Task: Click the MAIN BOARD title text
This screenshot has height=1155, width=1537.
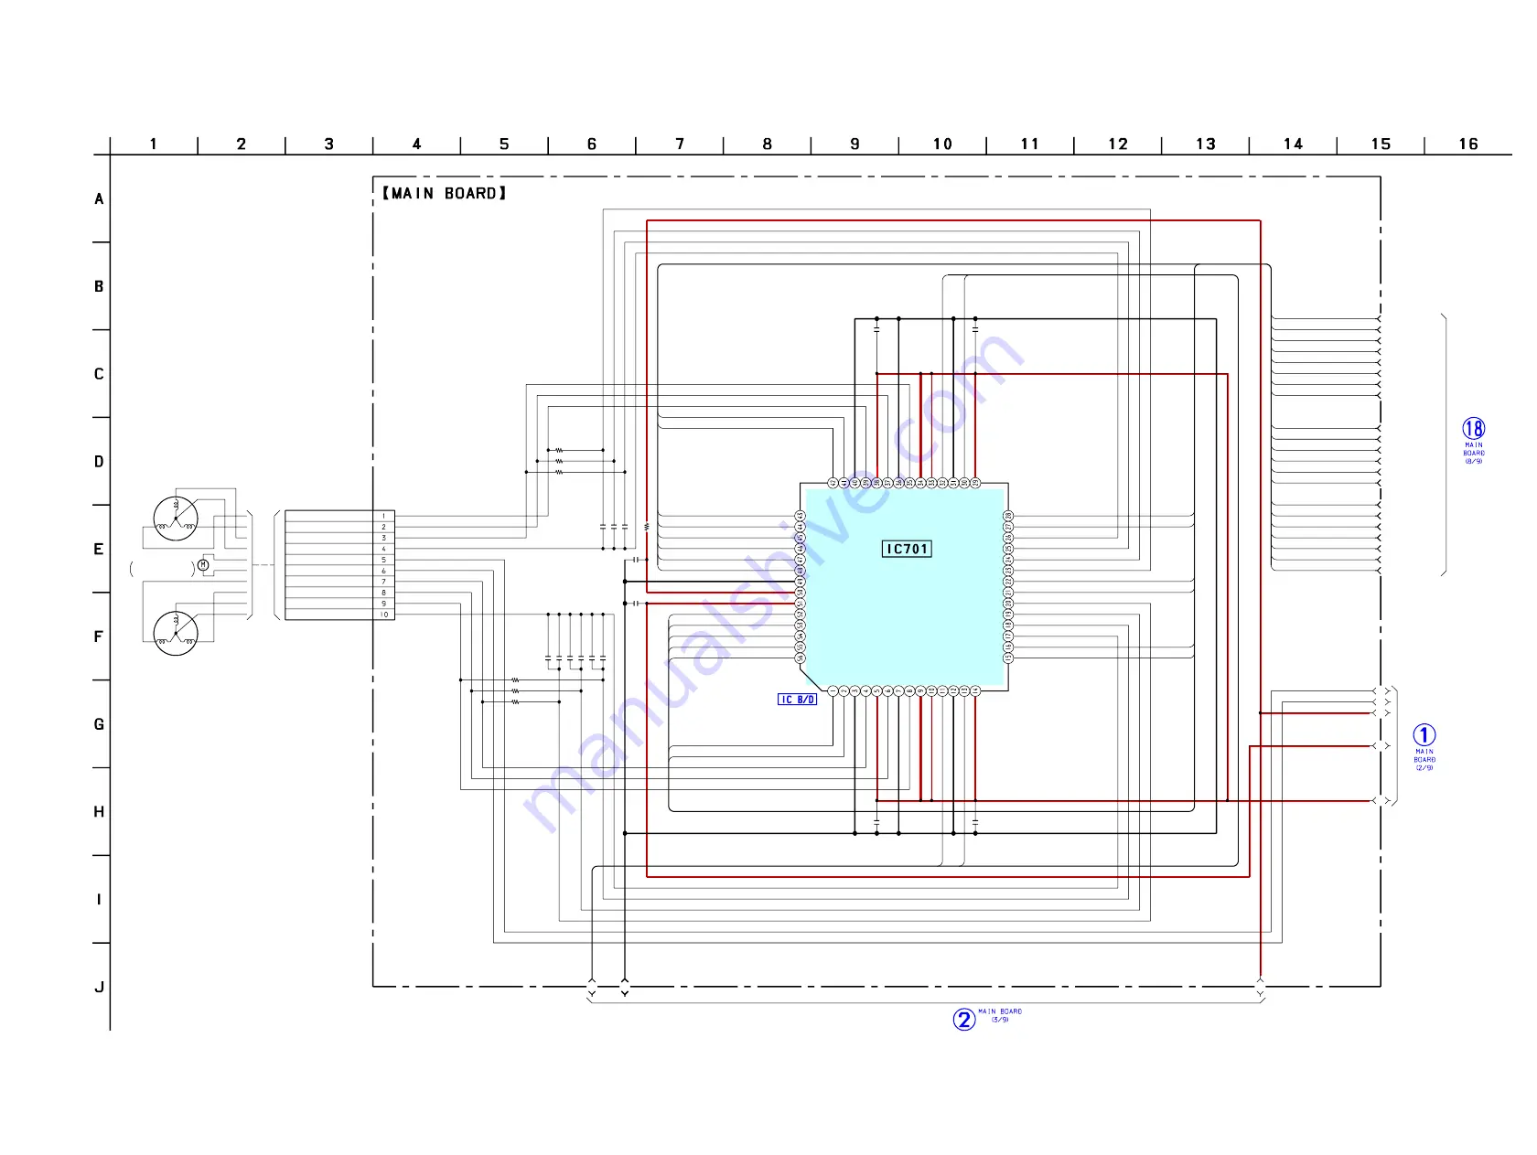Action: coord(445,193)
